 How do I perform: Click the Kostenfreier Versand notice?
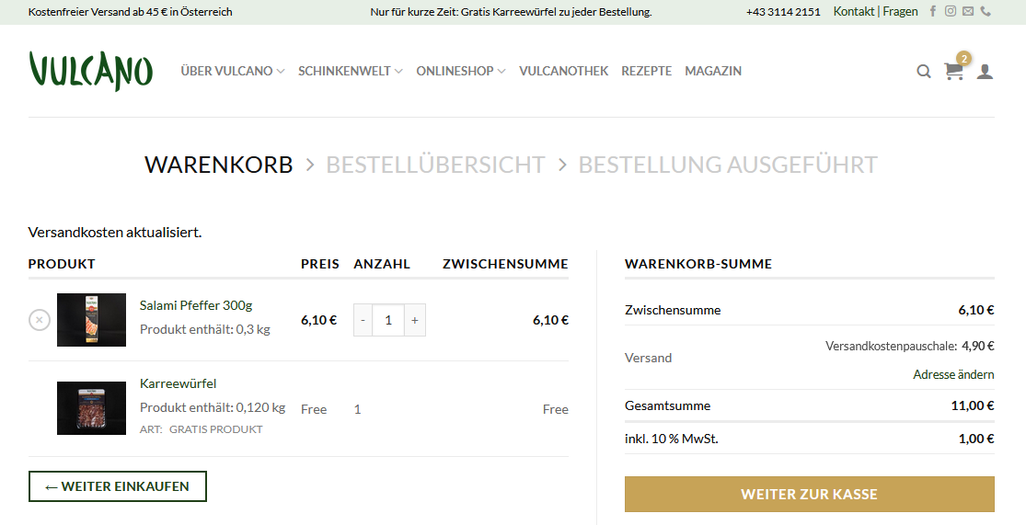(131, 12)
